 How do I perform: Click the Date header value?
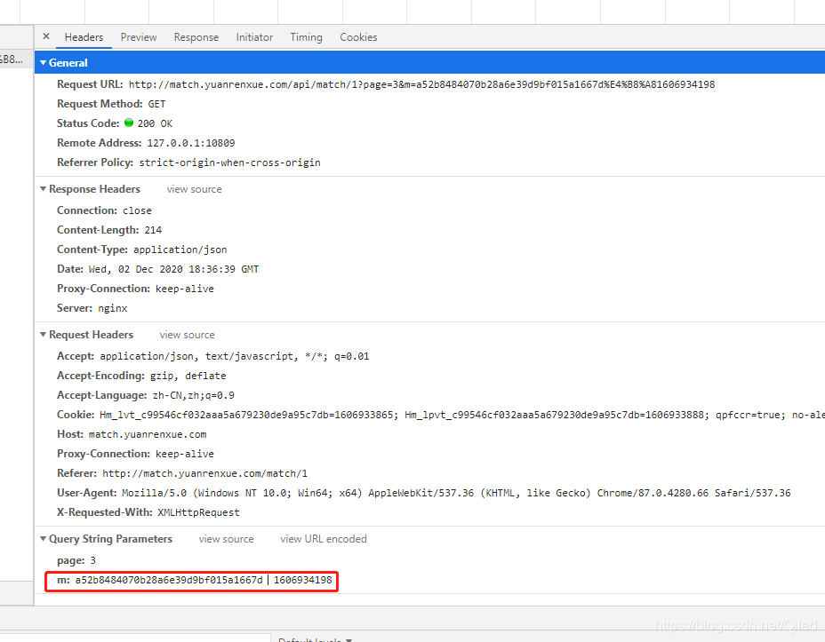[173, 269]
